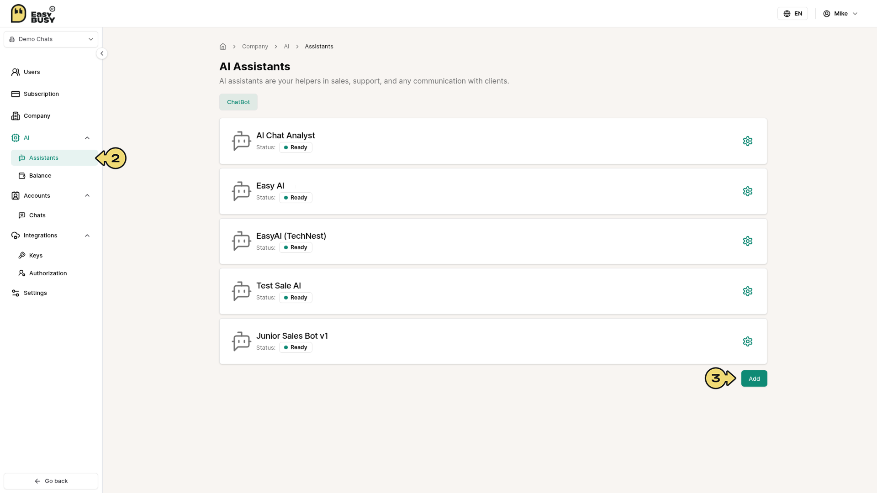The image size is (877, 493).
Task: Click the Company building icon
Action: coord(16,116)
